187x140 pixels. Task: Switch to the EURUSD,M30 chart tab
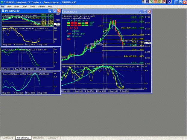coord(23,138)
